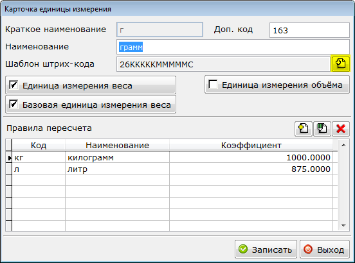
Task: Add new conversion rule icon
Action: 304,129
